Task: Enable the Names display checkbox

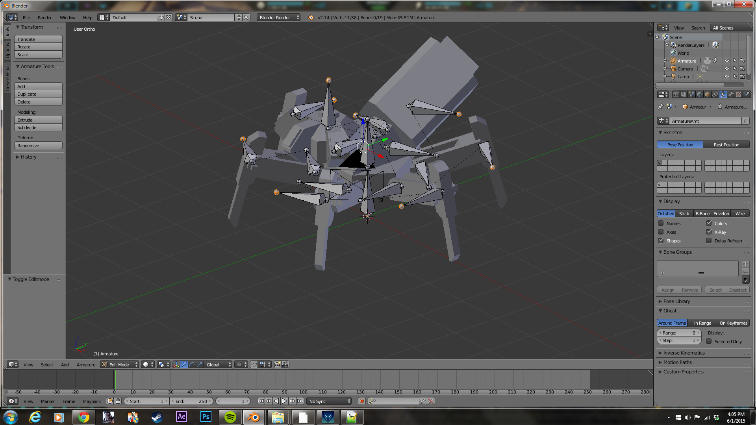Action: [661, 223]
